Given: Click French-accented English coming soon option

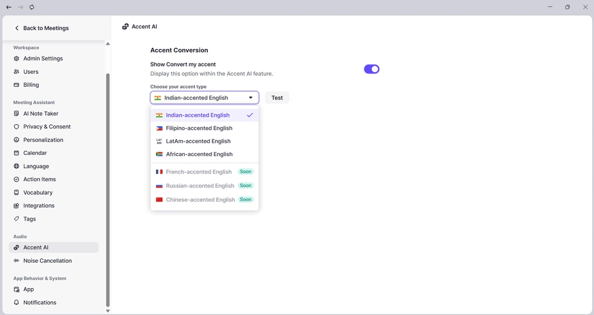Looking at the screenshot, I should coord(204,172).
